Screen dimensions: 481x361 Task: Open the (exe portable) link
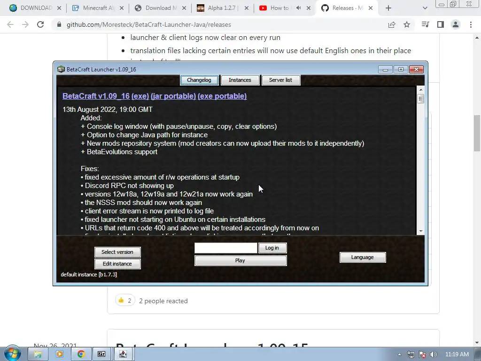[222, 96]
